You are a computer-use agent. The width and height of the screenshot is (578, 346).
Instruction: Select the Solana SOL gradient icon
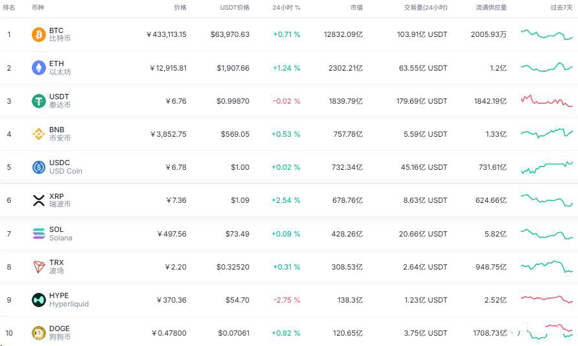(x=39, y=234)
